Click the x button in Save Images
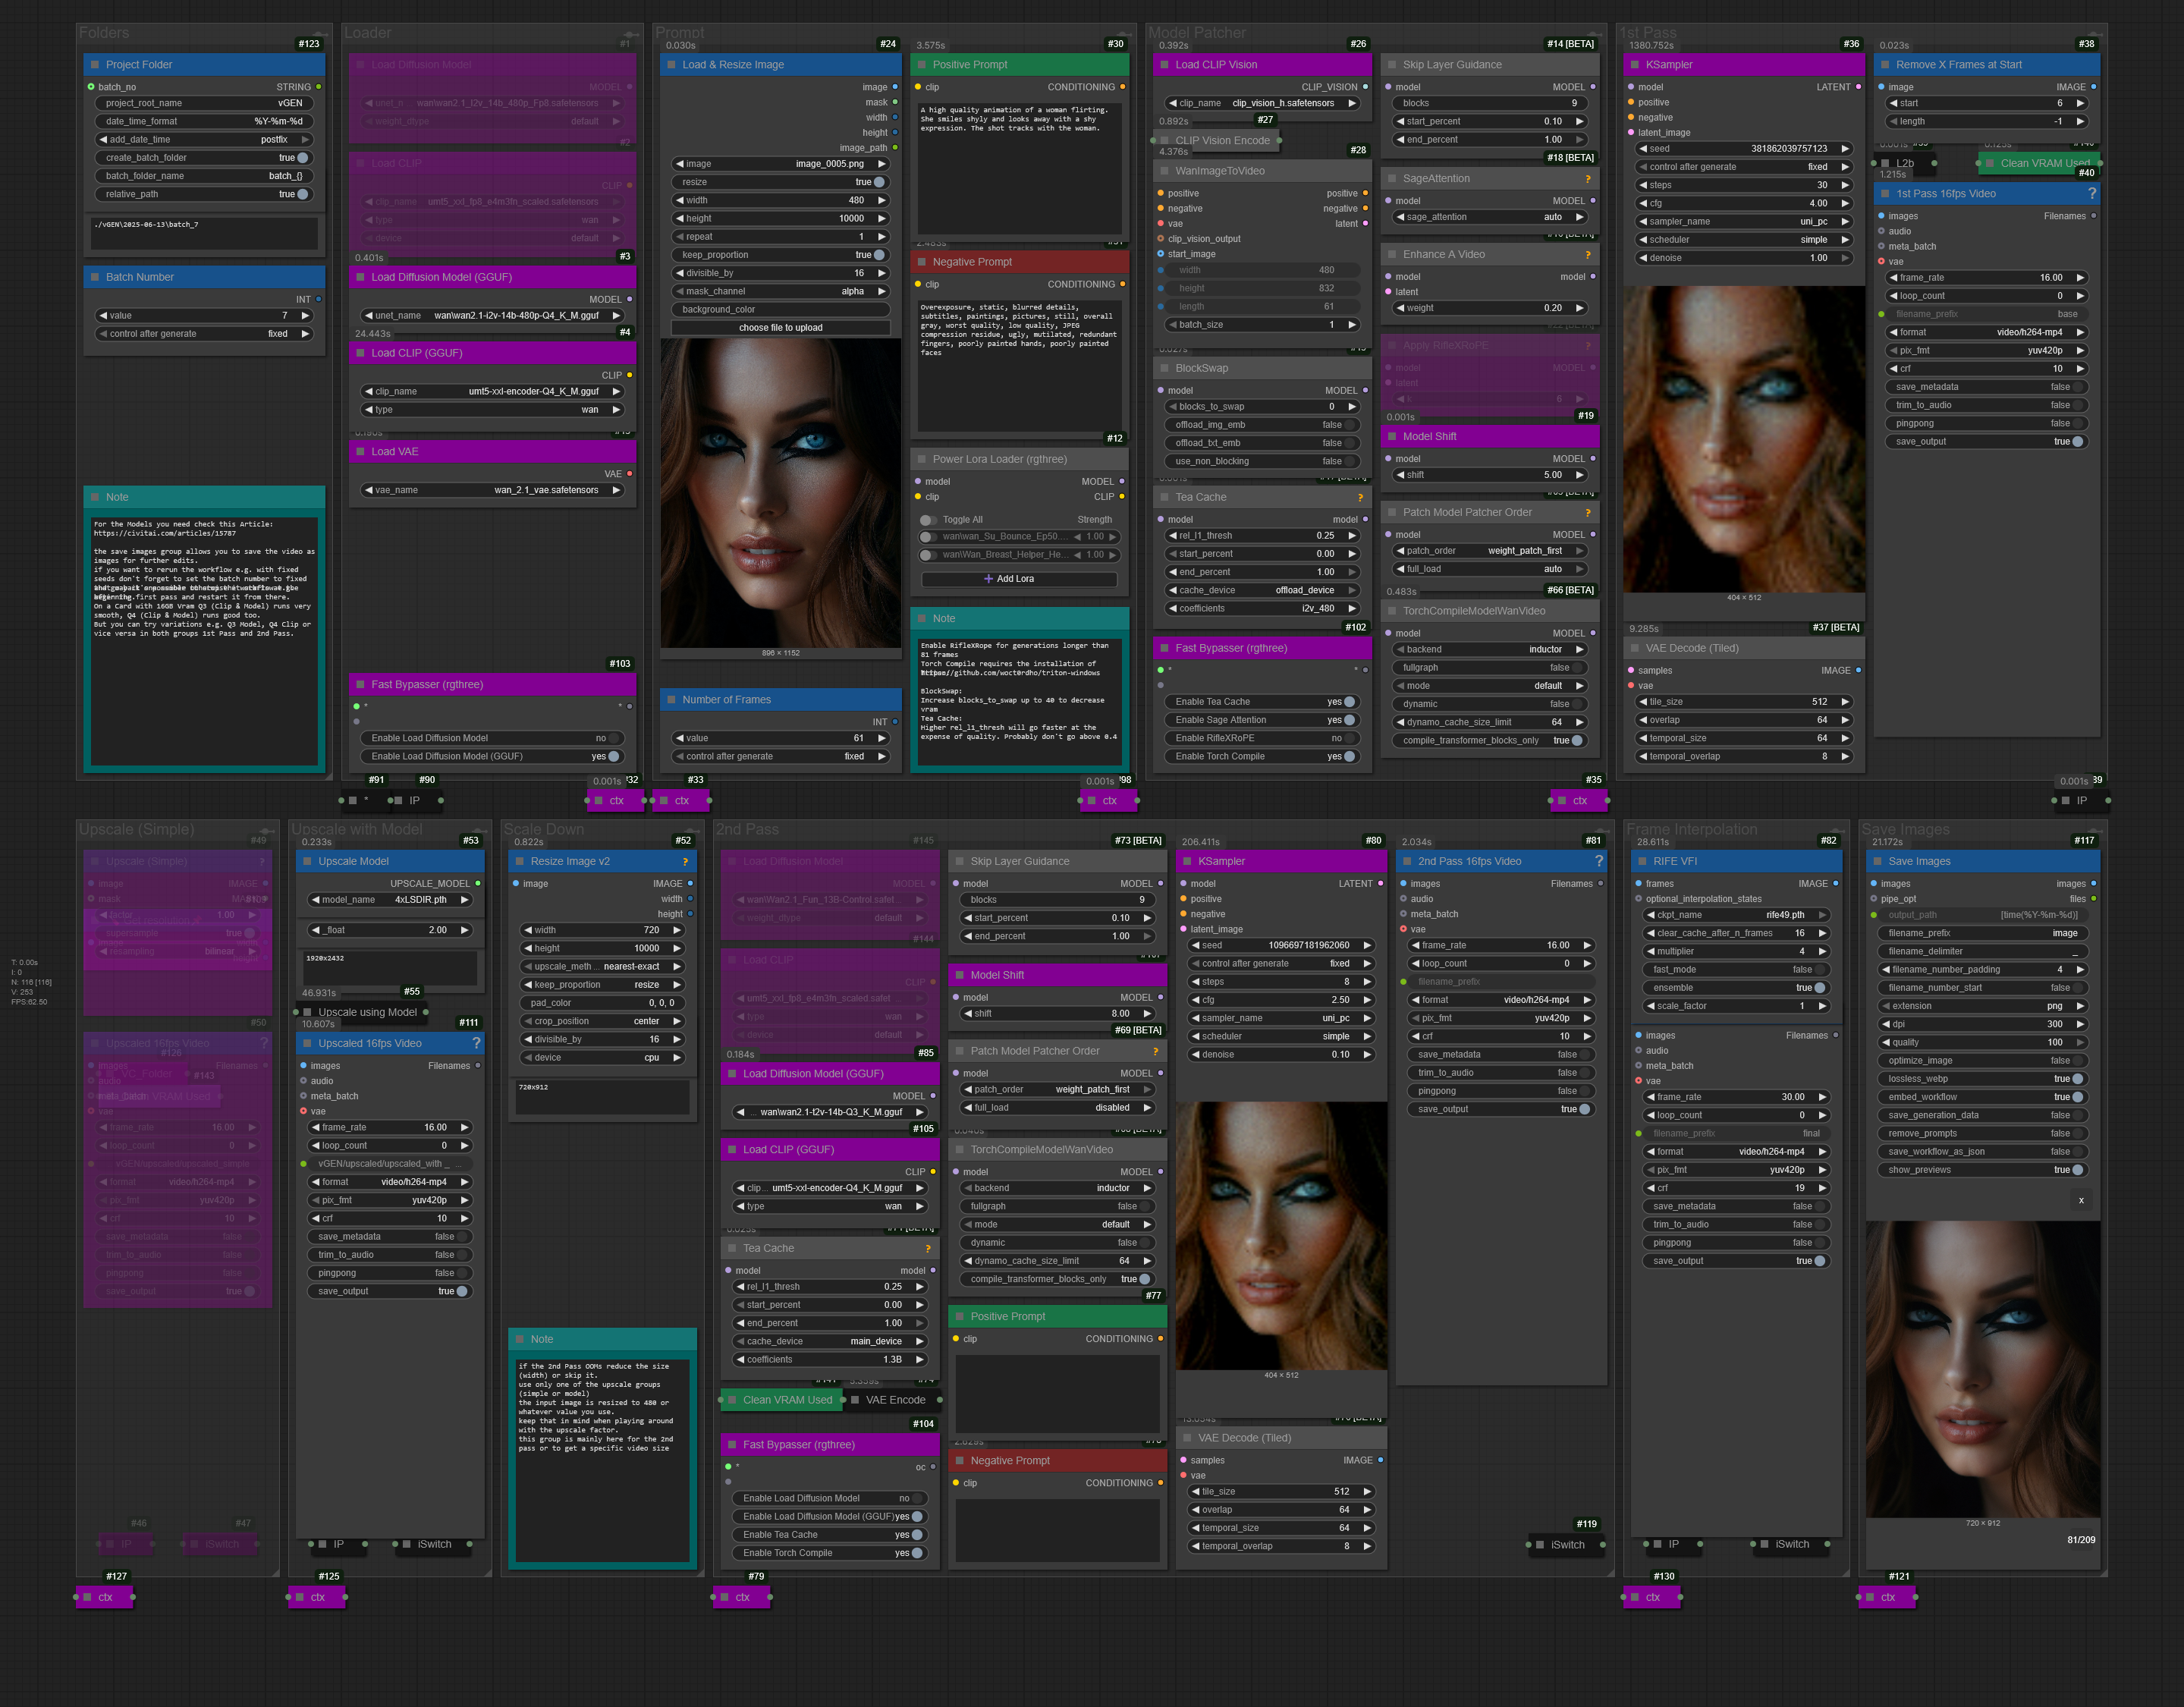The image size is (2184, 1707). [x=2081, y=1200]
